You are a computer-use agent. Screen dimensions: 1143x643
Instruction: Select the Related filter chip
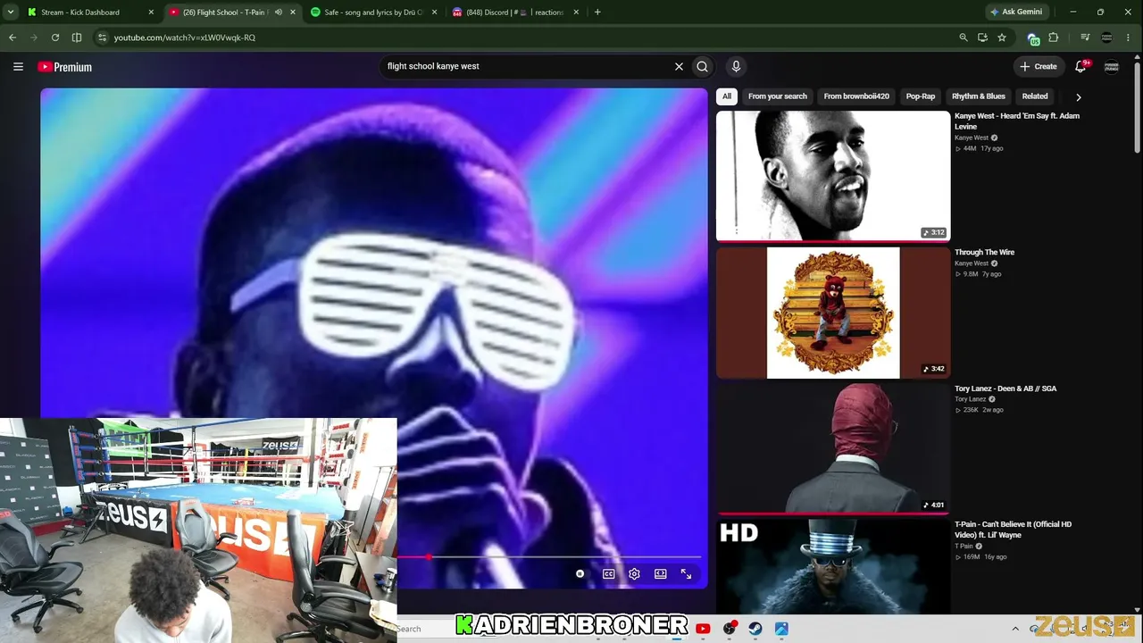[x=1035, y=96]
